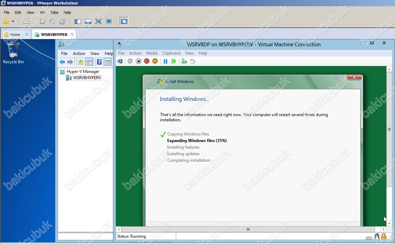Click mouse status icon in status bar

point(377,236)
